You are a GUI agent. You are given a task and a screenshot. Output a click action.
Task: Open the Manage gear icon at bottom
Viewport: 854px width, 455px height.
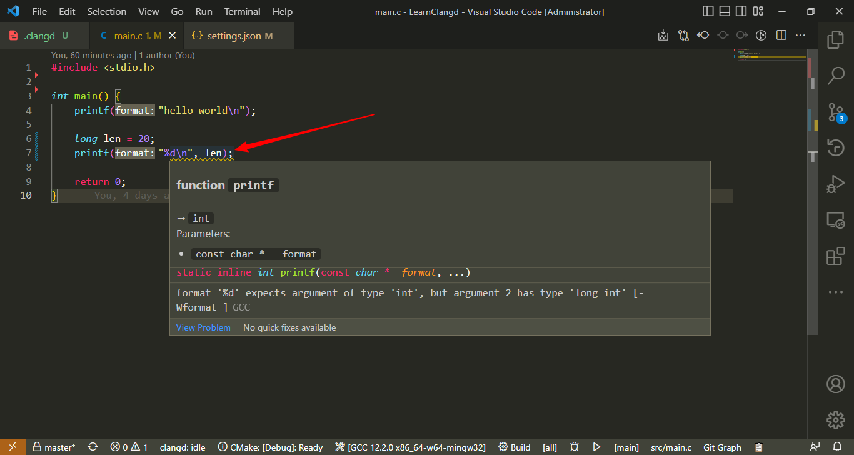(836, 420)
